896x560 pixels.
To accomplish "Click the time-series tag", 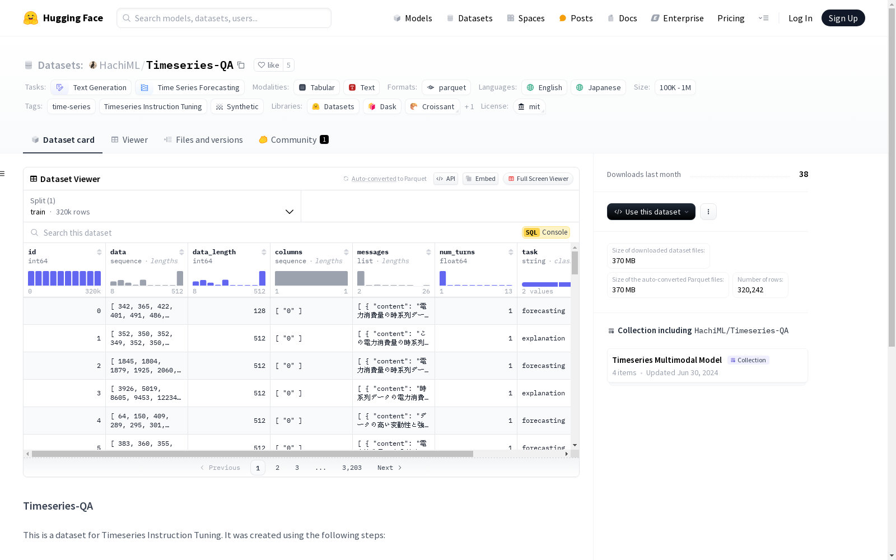I will tap(71, 106).
